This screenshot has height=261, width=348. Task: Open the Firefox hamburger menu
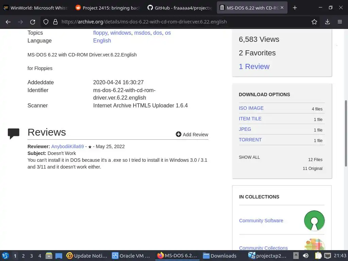pyautogui.click(x=340, y=22)
